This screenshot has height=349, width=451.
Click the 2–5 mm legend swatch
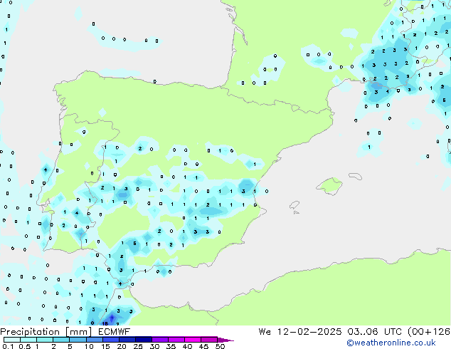pos(61,340)
